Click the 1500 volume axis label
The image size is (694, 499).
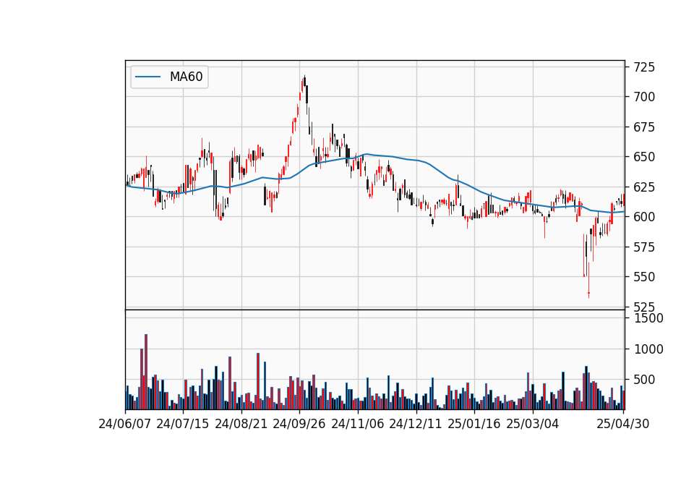coord(648,318)
